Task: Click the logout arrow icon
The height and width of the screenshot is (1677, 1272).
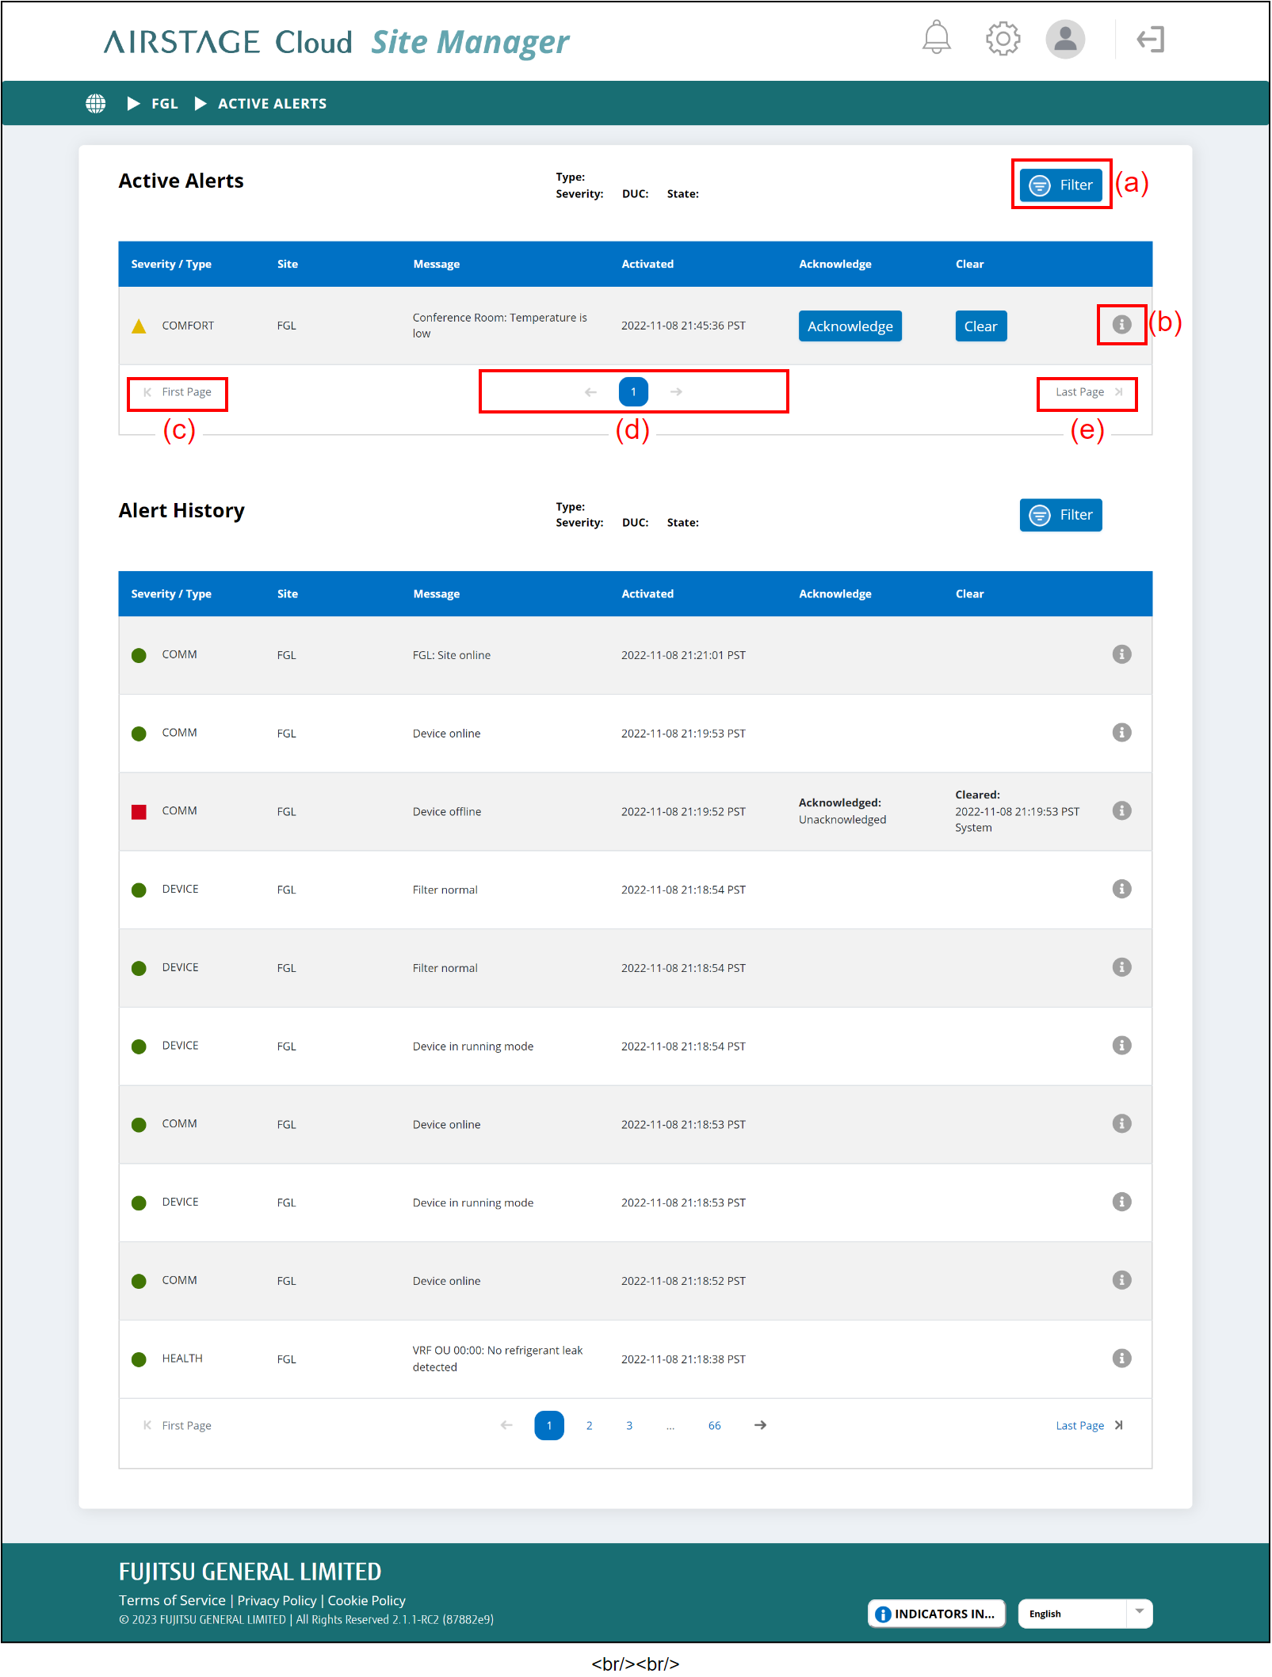Action: [x=1150, y=39]
